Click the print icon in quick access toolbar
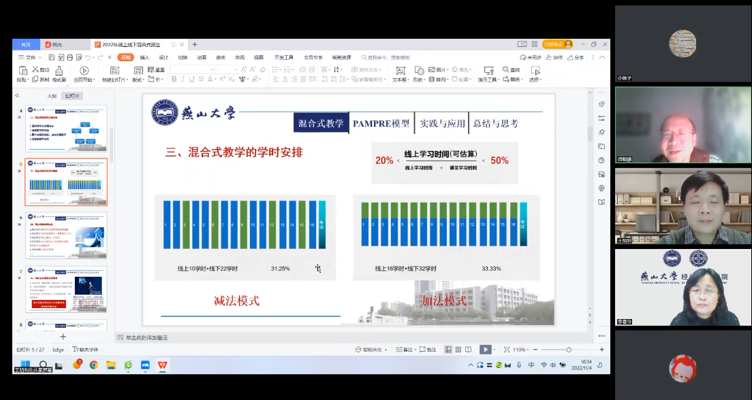 click(x=69, y=58)
